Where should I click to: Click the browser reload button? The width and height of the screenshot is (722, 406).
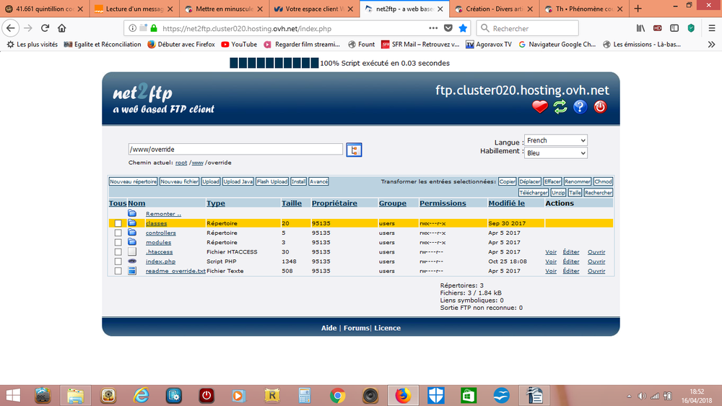click(x=45, y=28)
